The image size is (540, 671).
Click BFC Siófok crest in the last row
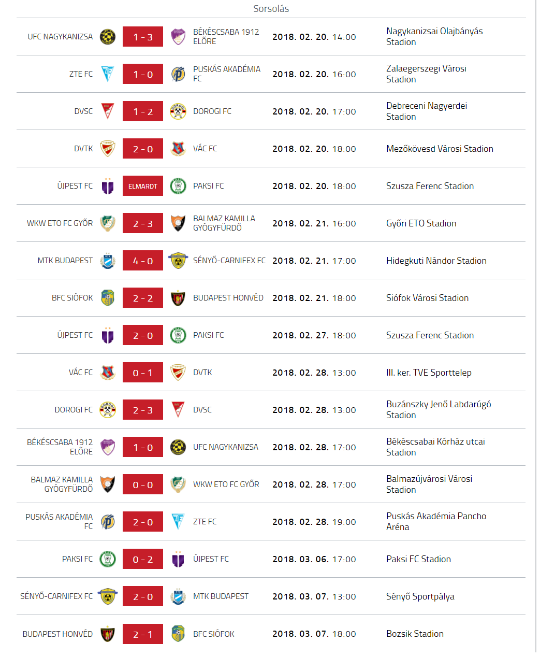178,634
